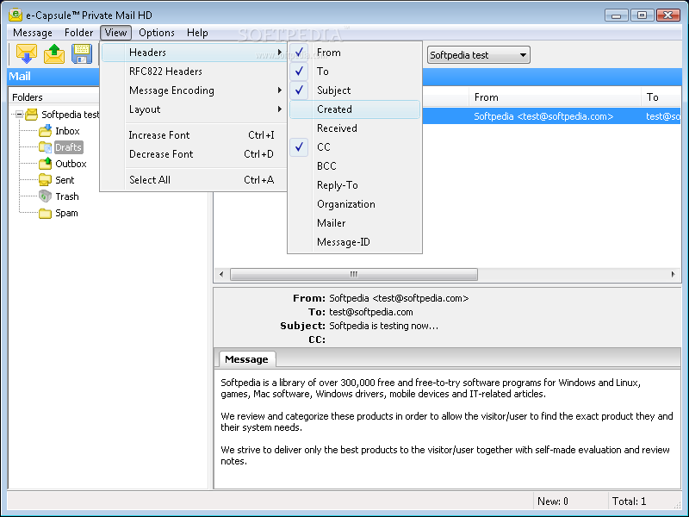Open the Folder menu
Image resolution: width=689 pixels, height=517 pixels.
coord(78,33)
